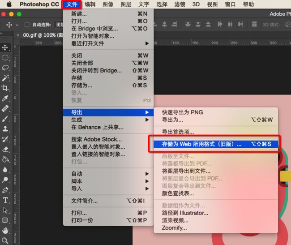
Task: Open the tool preset picker arrow
Action: tap(17, 25)
